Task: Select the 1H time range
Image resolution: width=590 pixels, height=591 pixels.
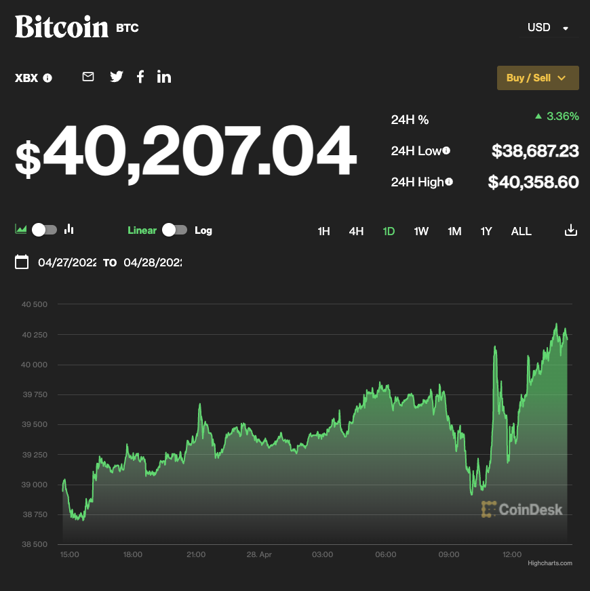Action: click(323, 231)
